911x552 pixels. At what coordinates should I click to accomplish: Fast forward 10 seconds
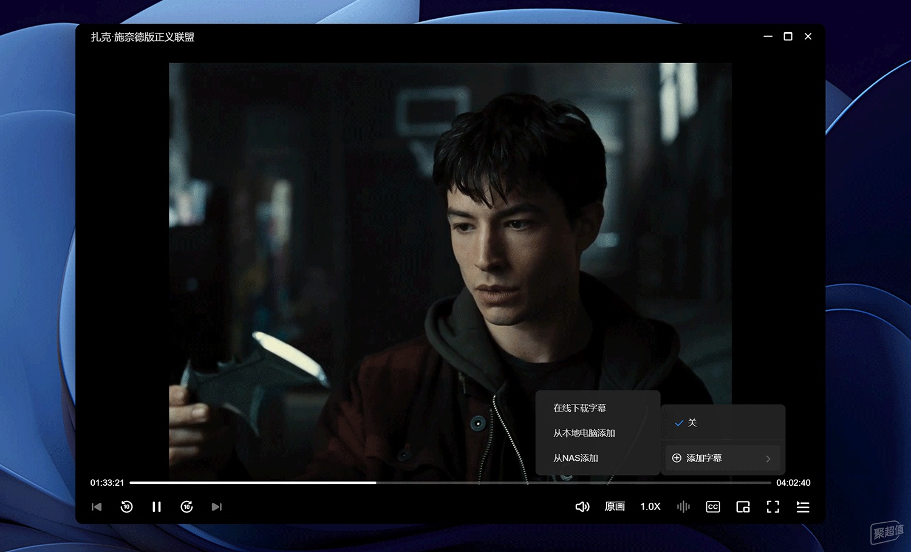point(186,506)
